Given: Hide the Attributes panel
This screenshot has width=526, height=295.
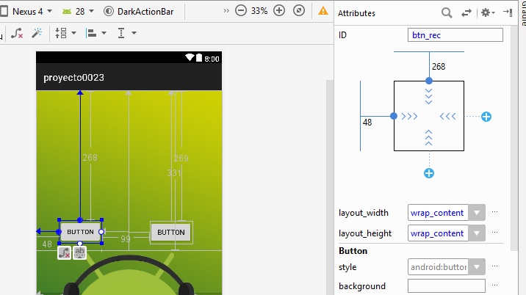Looking at the screenshot, I should [x=508, y=12].
